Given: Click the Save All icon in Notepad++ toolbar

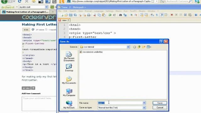Looking at the screenshot, I should [75, 15].
